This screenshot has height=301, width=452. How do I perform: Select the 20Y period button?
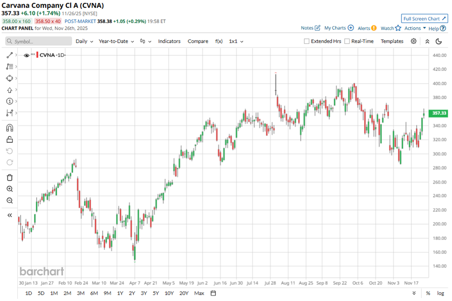pyautogui.click(x=184, y=293)
